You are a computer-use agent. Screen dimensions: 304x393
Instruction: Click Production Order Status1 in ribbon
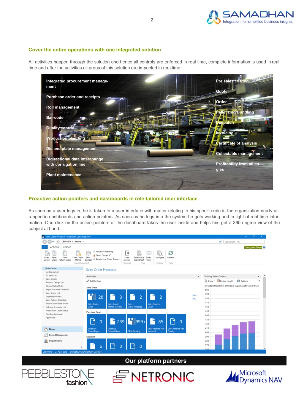coord(107,259)
